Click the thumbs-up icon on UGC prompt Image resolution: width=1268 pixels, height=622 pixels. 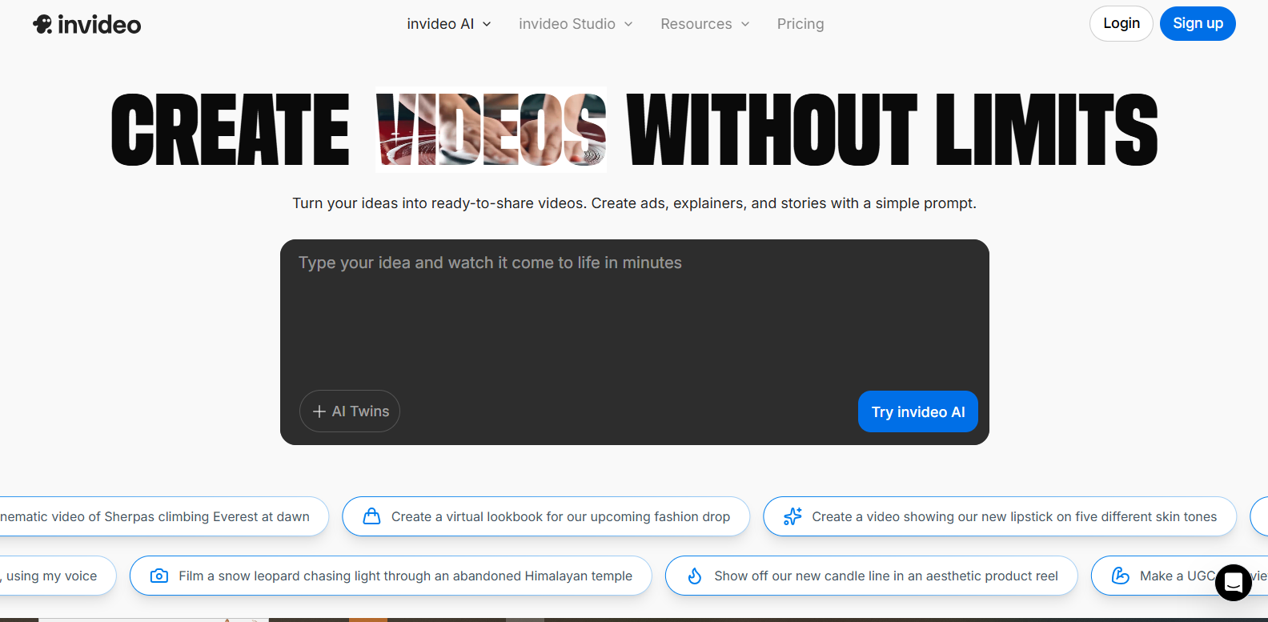pos(1121,576)
